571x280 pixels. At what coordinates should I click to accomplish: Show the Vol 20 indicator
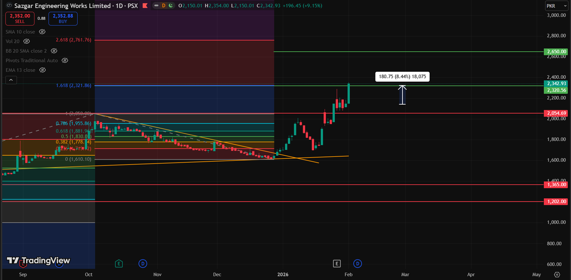pyautogui.click(x=27, y=41)
